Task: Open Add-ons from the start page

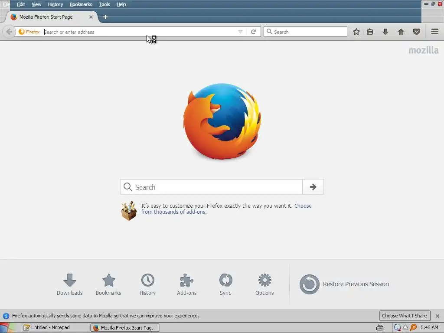Action: 186,284
